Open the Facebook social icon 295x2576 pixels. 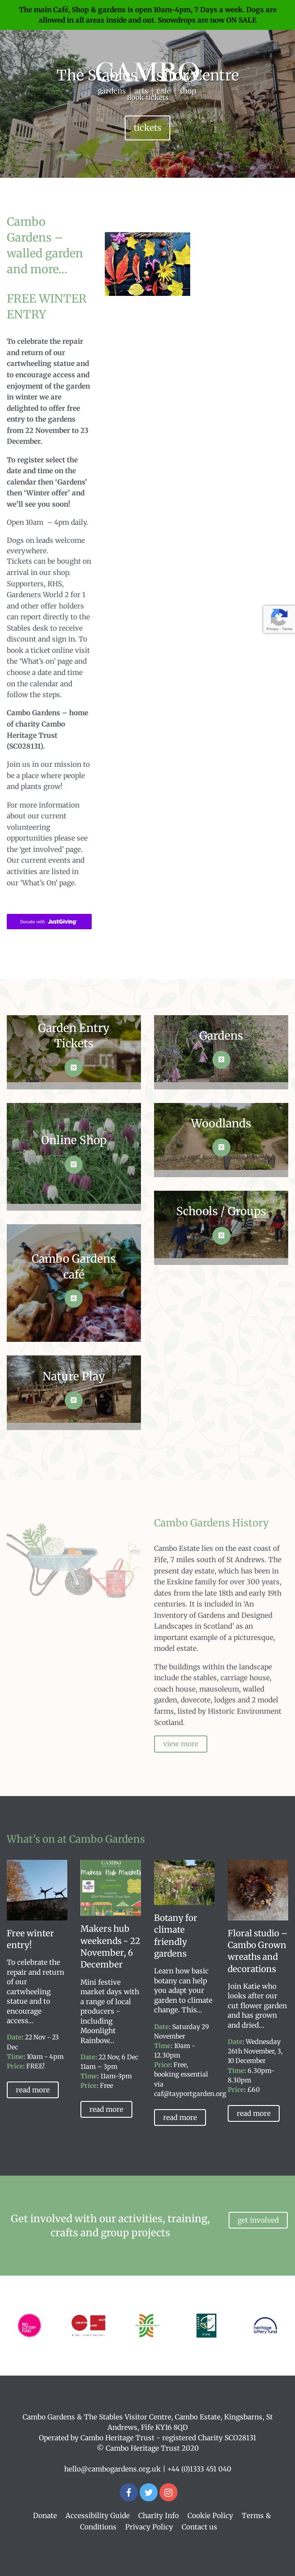pos(128,2491)
